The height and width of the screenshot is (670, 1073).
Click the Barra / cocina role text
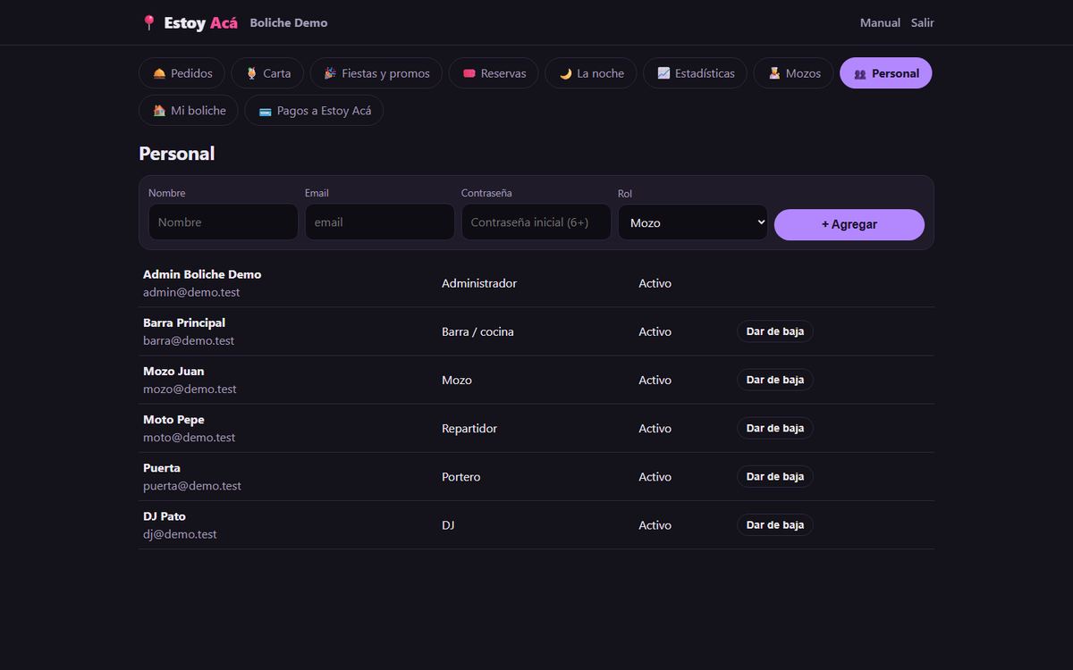tap(477, 331)
